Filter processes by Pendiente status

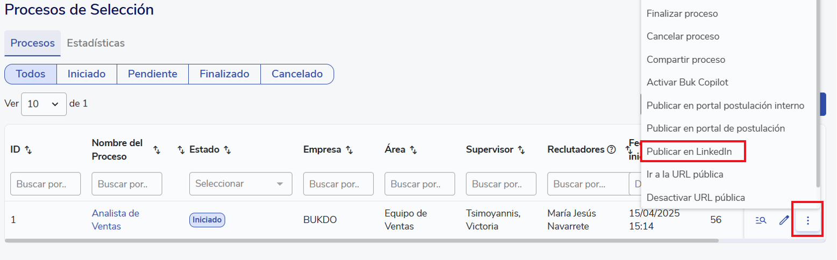tap(152, 74)
